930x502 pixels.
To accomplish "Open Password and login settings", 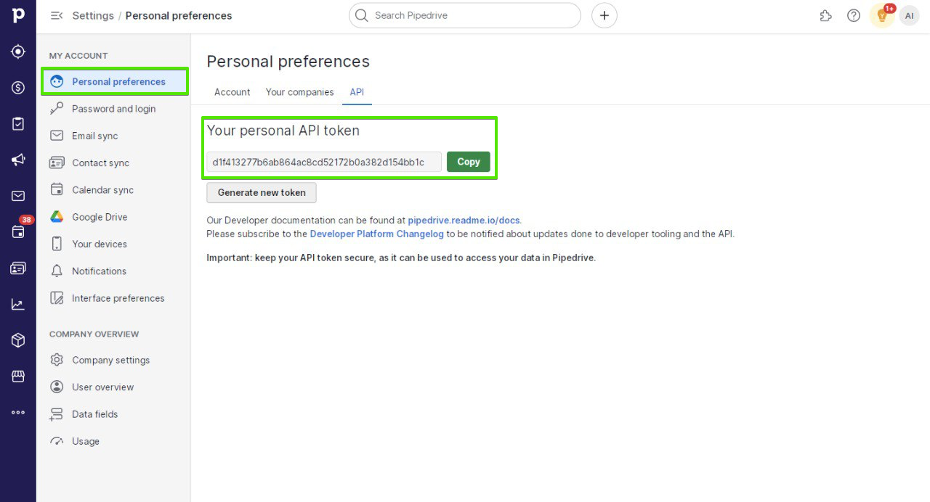I will pyautogui.click(x=113, y=109).
